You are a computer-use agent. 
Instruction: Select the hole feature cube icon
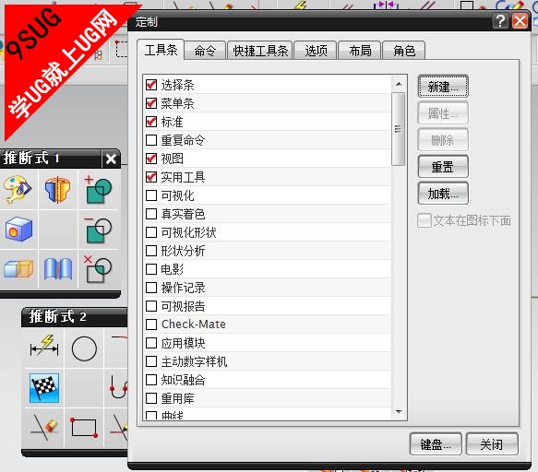click(x=18, y=230)
